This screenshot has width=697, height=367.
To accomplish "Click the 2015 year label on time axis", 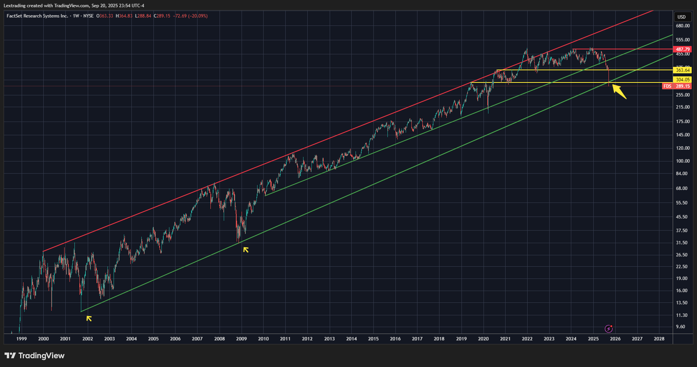I will [x=373, y=339].
